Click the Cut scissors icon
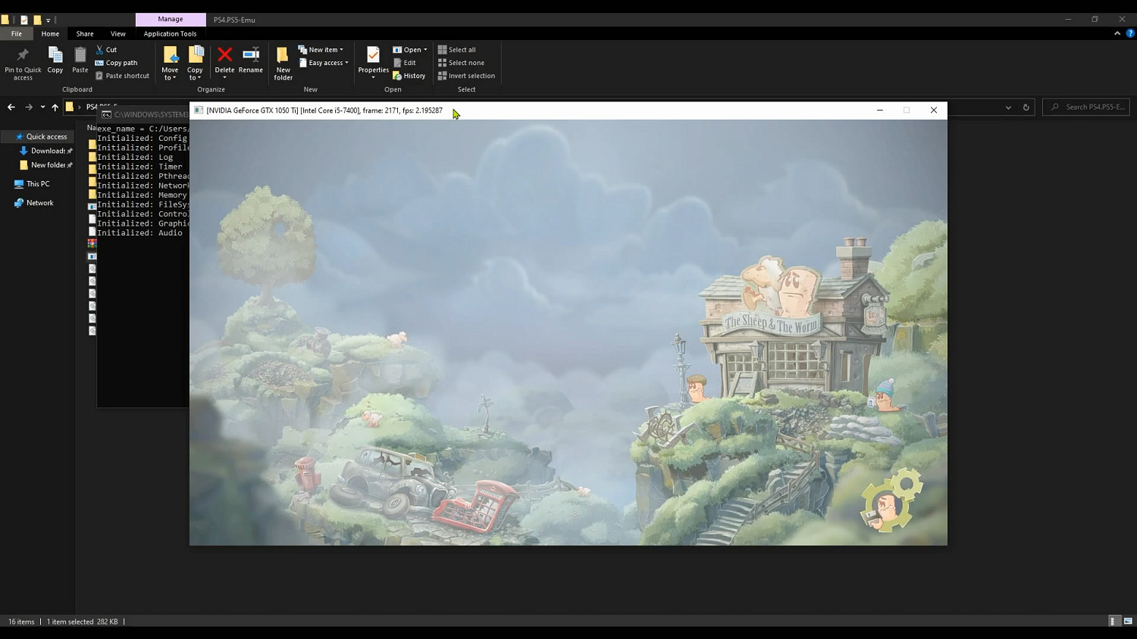This screenshot has height=639, width=1137. point(100,50)
